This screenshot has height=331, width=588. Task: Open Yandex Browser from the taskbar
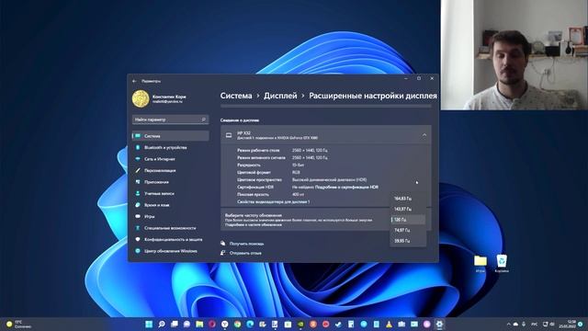(224, 324)
